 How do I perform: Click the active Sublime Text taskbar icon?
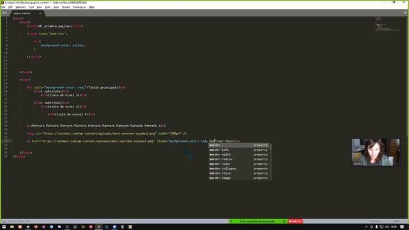pos(98,227)
